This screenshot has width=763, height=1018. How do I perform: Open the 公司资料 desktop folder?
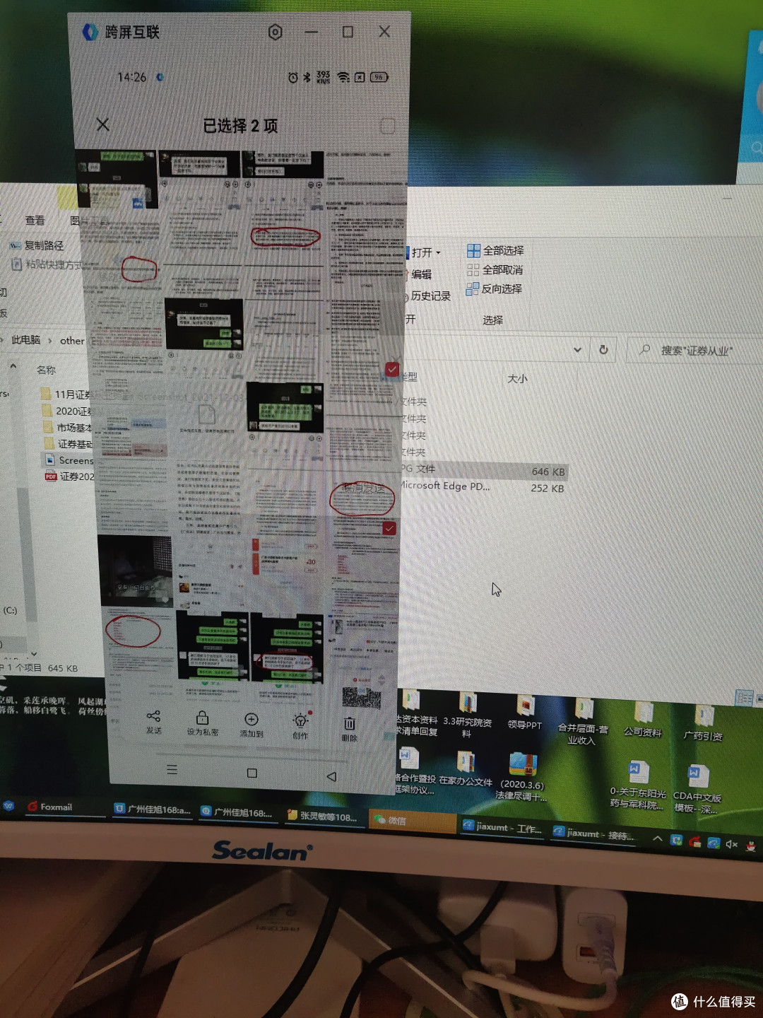click(643, 720)
